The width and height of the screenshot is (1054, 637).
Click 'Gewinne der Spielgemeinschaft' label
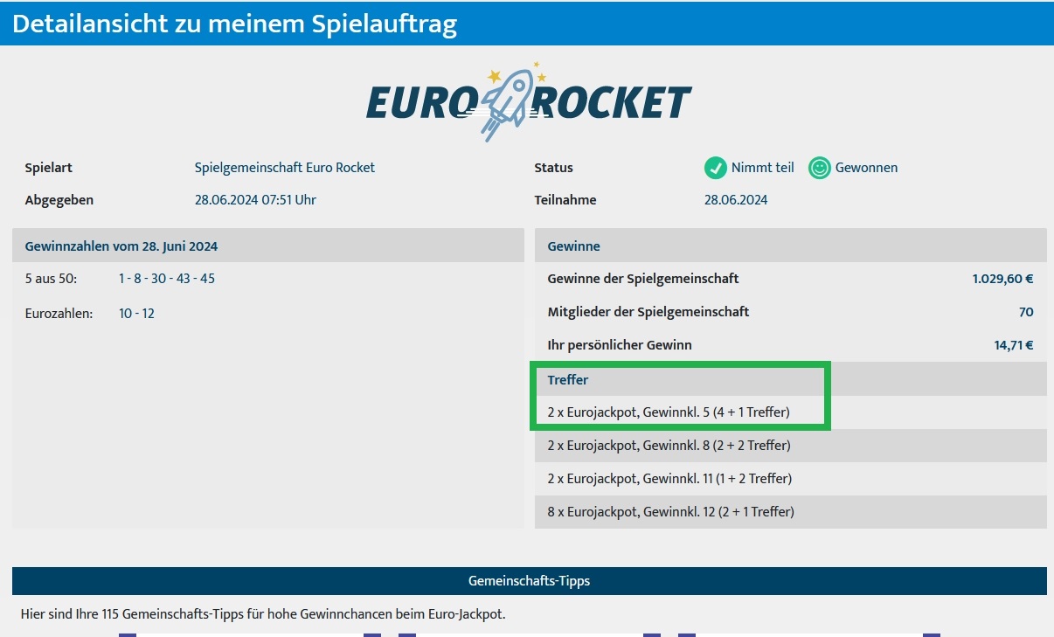tap(643, 279)
